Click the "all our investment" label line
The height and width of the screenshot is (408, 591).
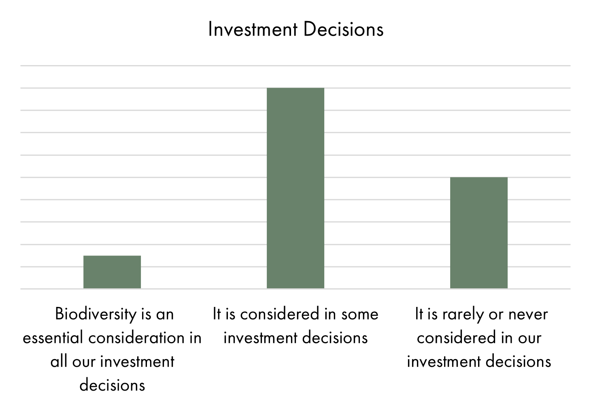click(x=112, y=361)
